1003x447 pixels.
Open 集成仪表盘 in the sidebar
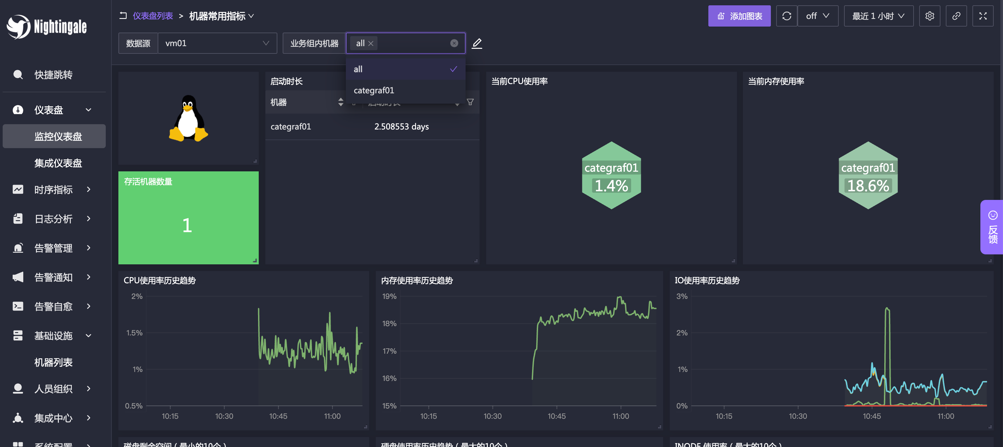click(x=58, y=163)
